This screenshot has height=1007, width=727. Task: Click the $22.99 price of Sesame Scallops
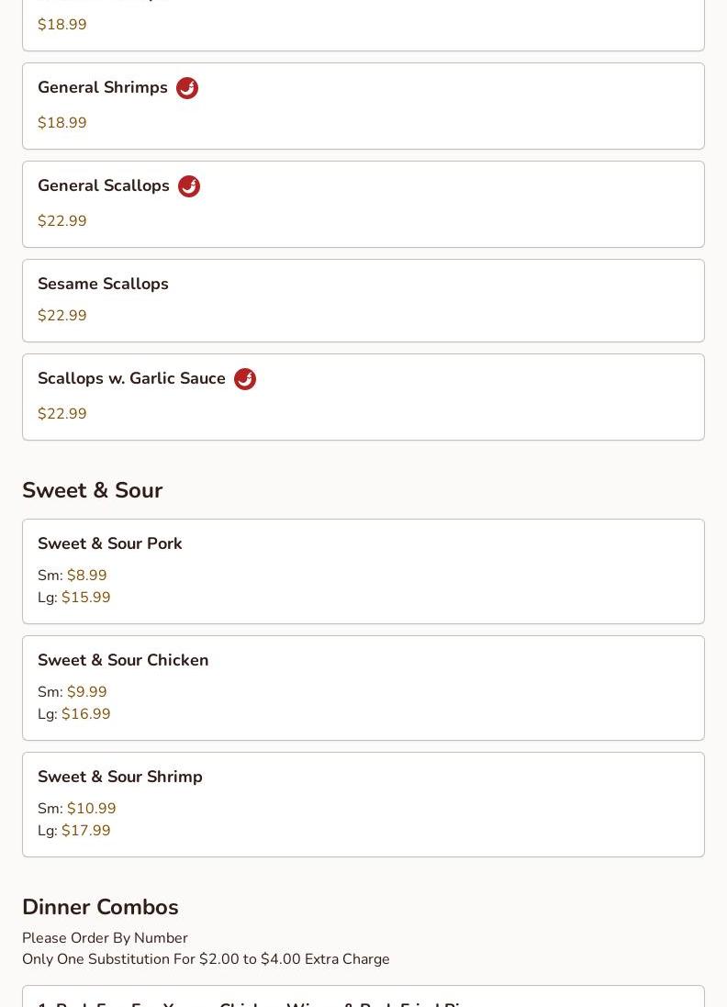[62, 316]
